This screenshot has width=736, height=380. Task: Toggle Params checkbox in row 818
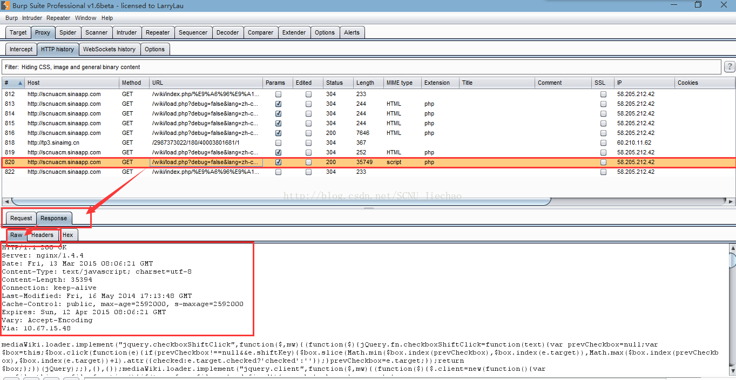279,142
